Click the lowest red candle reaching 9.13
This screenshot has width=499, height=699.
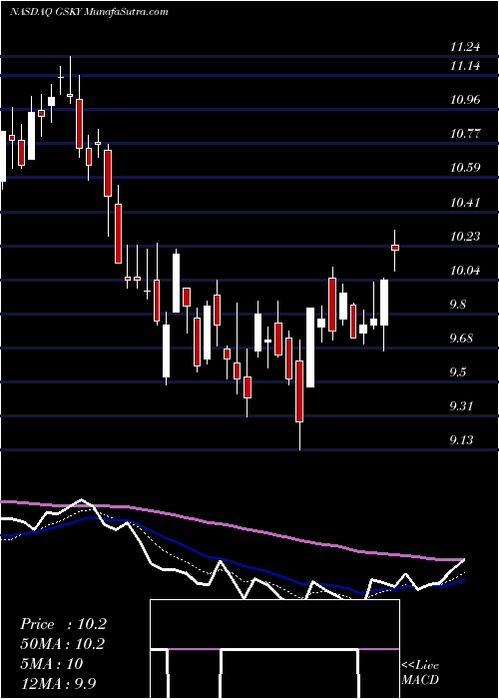tap(299, 391)
